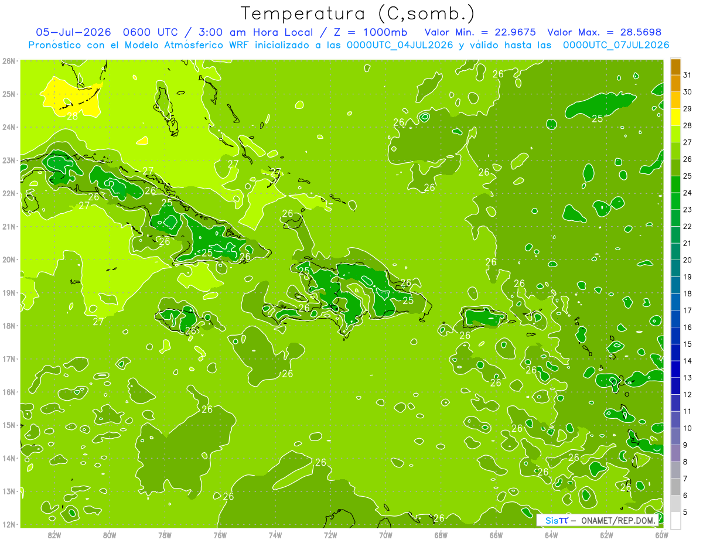
Task: Click the dark blue swatch between 13 and 14
Action: (x=675, y=369)
